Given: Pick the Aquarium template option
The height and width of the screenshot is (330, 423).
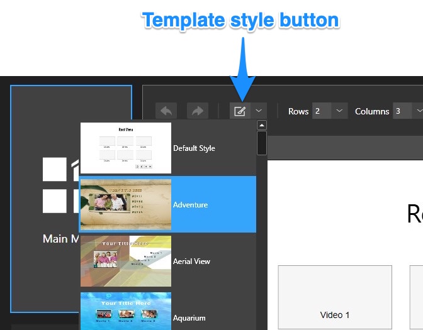Looking at the screenshot, I should pos(167,311).
